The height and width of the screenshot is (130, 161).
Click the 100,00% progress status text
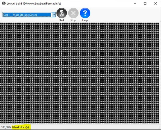[x=6, y=127]
